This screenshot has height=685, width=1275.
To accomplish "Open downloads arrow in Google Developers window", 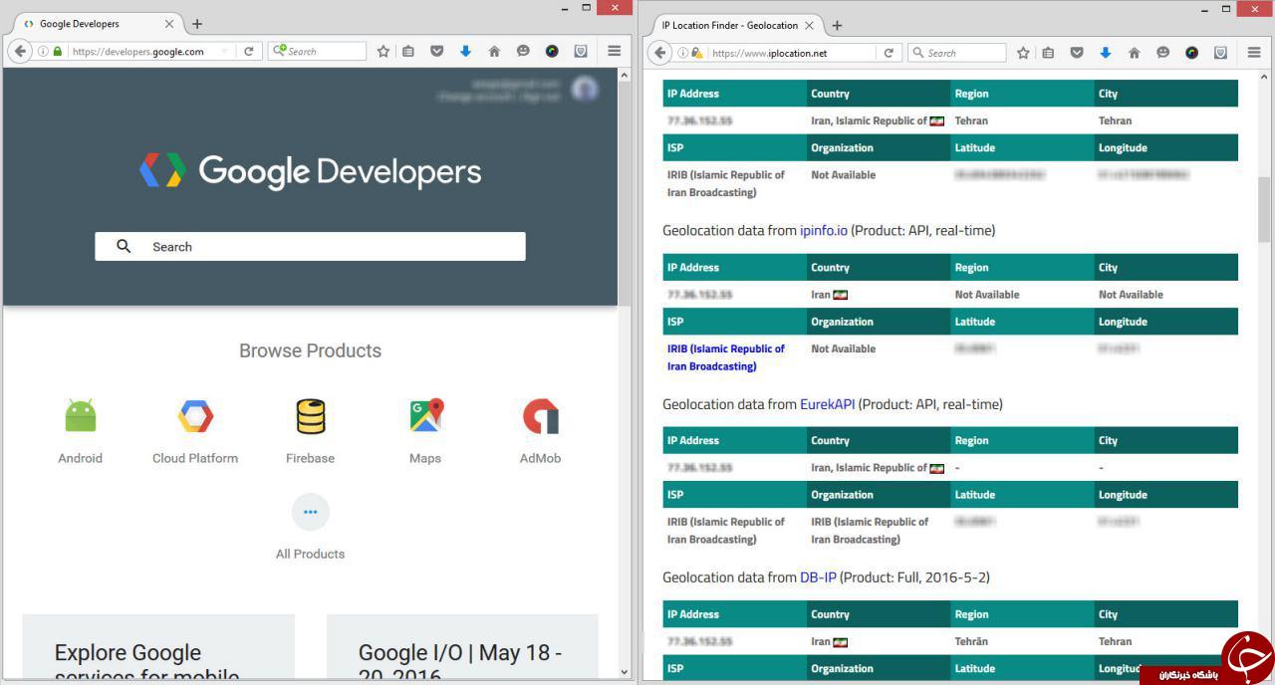I will [465, 51].
